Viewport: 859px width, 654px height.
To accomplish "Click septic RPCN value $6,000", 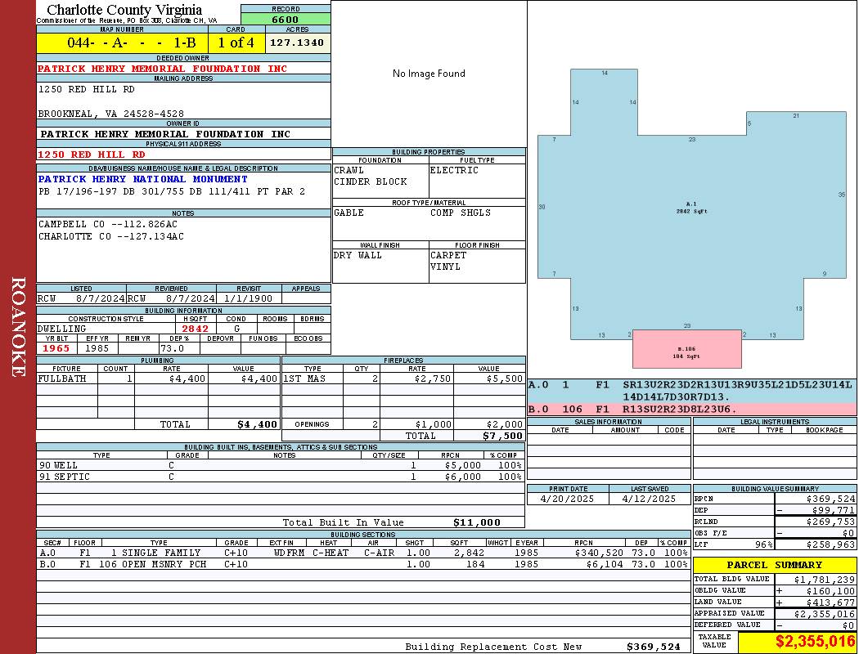I will [463, 477].
